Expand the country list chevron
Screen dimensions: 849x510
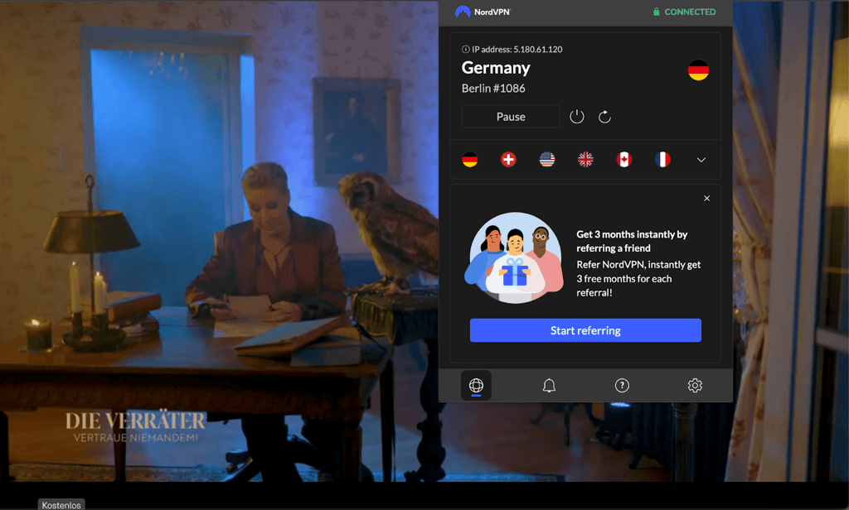coord(701,160)
